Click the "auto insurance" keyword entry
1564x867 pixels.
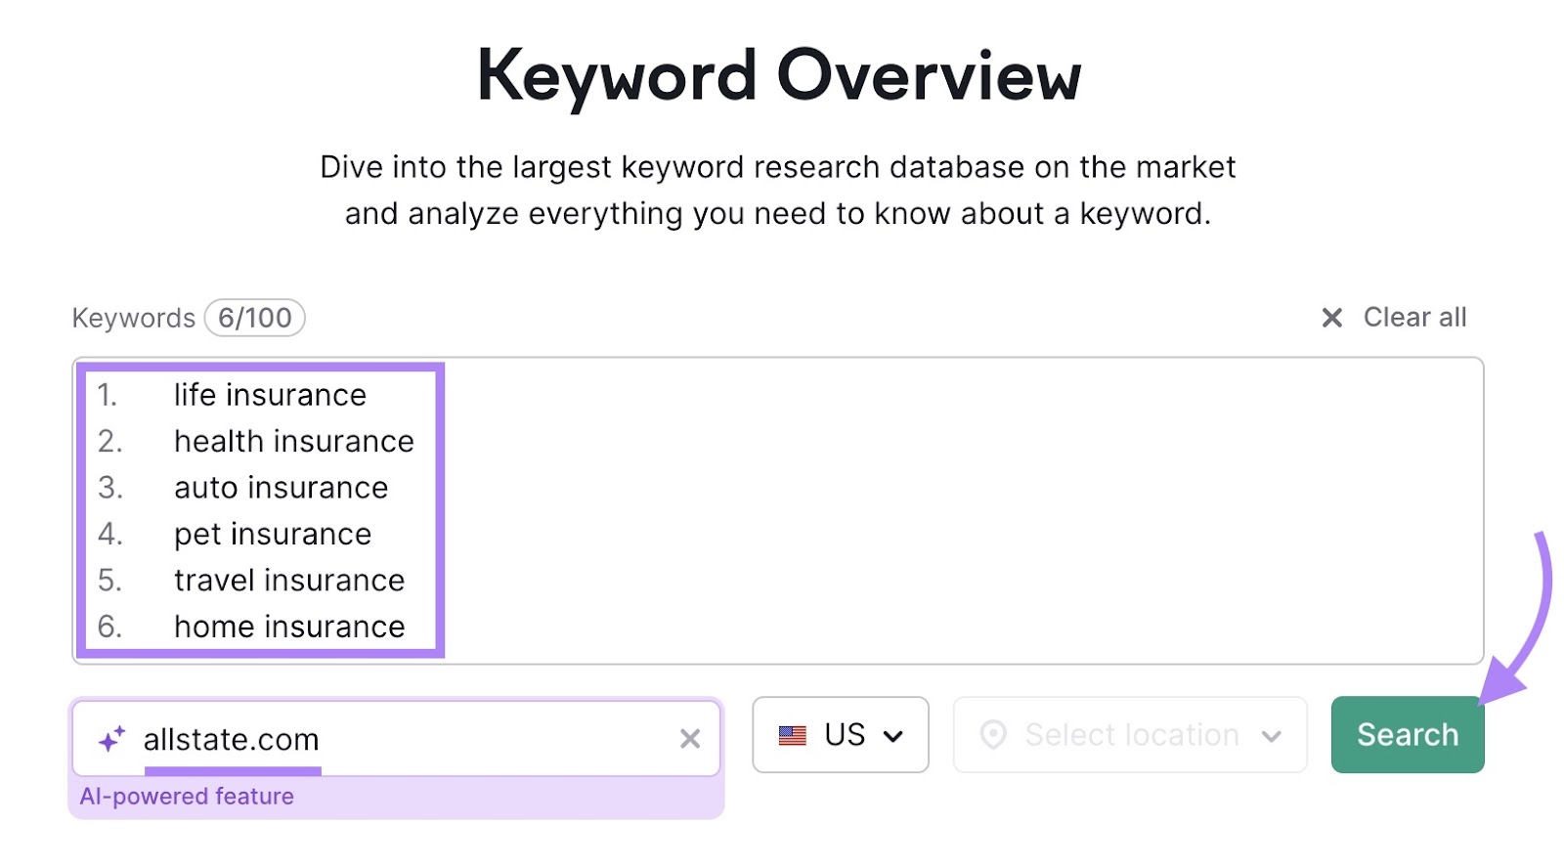[281, 488]
